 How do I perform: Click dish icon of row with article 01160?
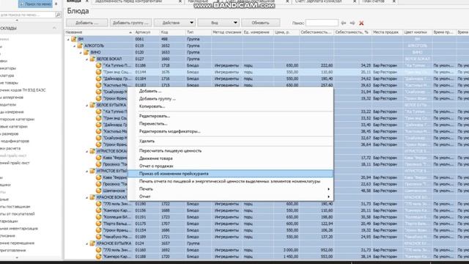point(98,250)
